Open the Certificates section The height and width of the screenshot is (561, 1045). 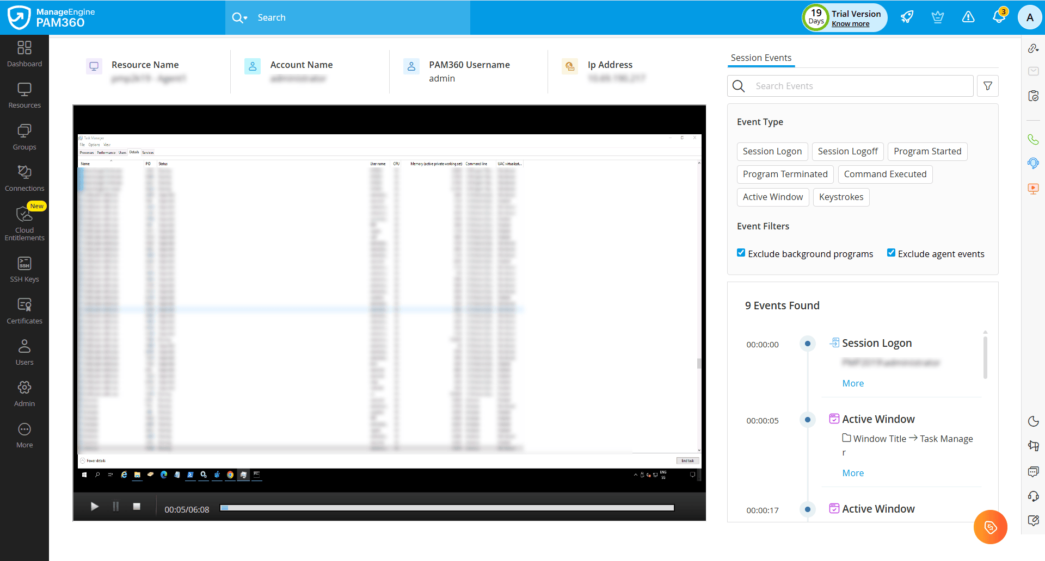coord(24,310)
